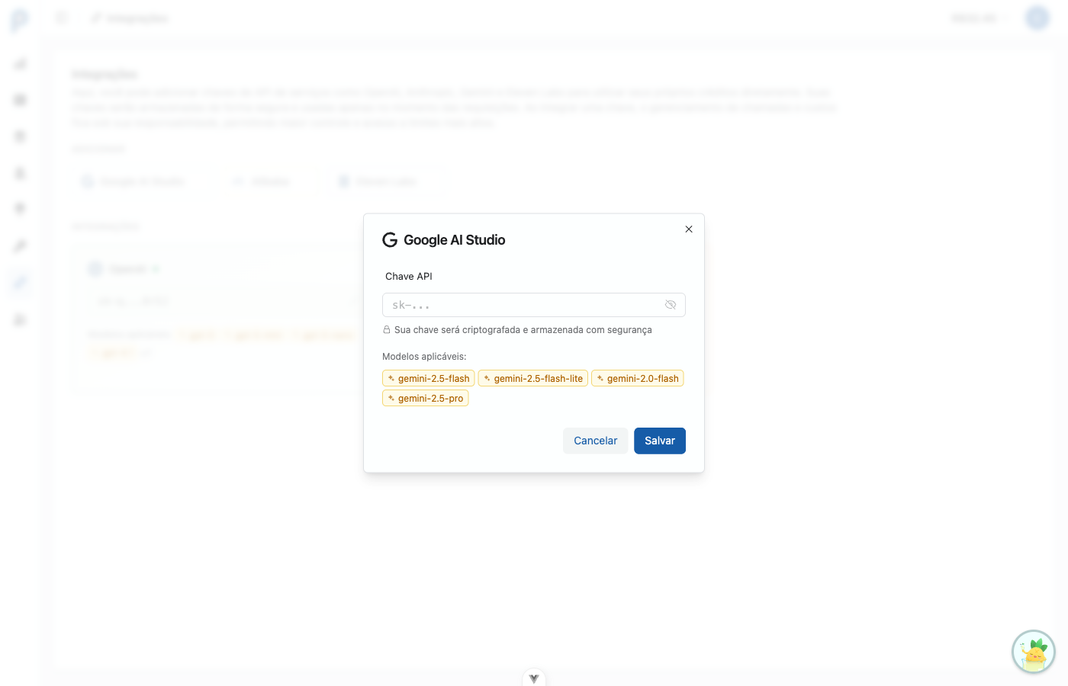This screenshot has width=1068, height=686.
Task: Click the app logo at the sidebar top
Action: point(19,18)
